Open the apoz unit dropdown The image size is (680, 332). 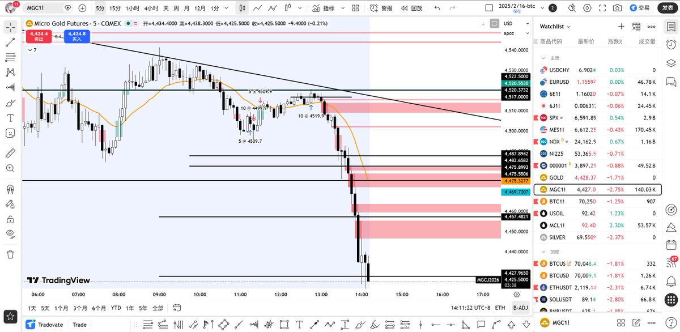coord(516,32)
